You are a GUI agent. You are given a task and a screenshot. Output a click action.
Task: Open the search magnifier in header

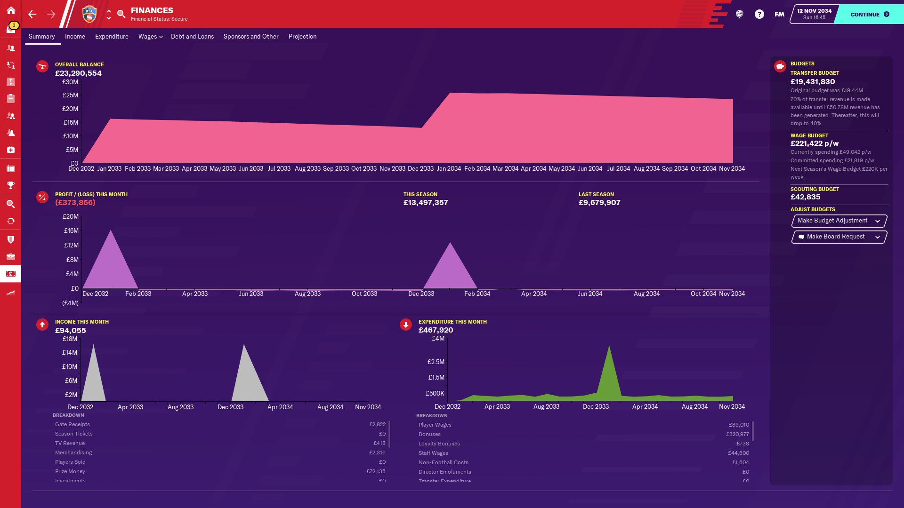pos(121,14)
